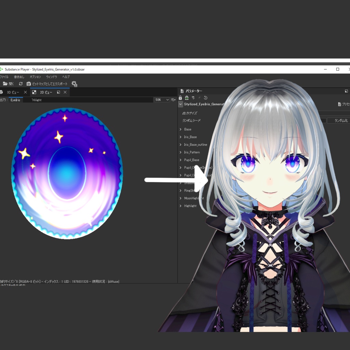Click the パラメーター panel document icon
Viewport: 350px width, 350px height.
[x=181, y=91]
